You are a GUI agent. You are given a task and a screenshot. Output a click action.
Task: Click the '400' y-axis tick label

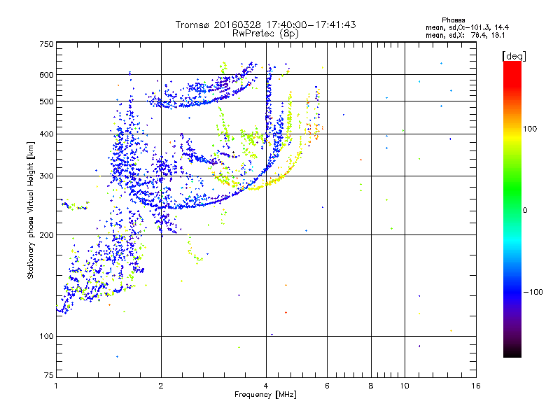click(46, 134)
